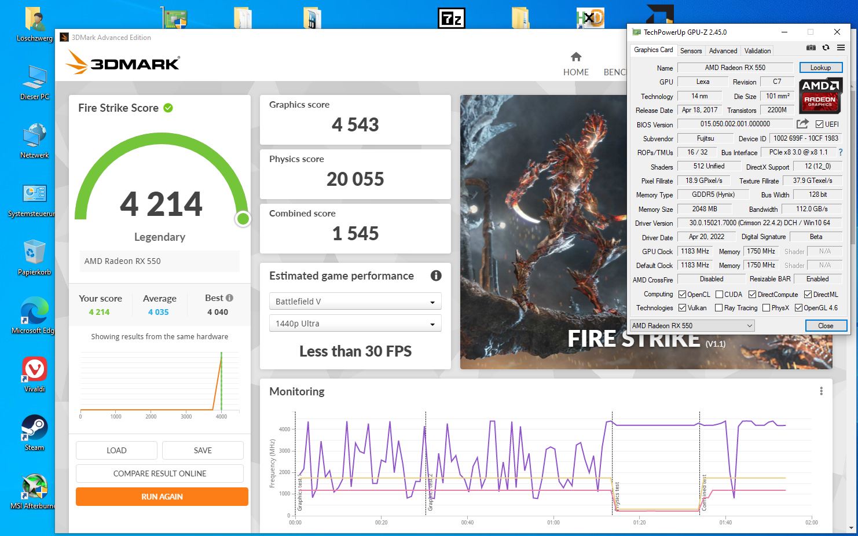Click the GPU-Z refresh icon
The image size is (858, 536).
826,48
